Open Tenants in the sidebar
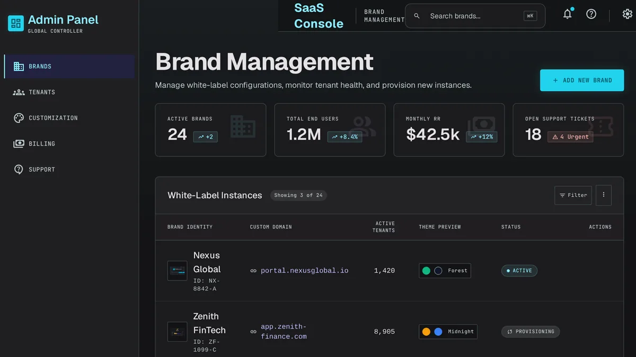The image size is (636, 357). 69,92
